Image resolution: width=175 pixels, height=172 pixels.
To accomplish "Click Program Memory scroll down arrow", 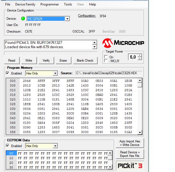I will pos(140,133).
